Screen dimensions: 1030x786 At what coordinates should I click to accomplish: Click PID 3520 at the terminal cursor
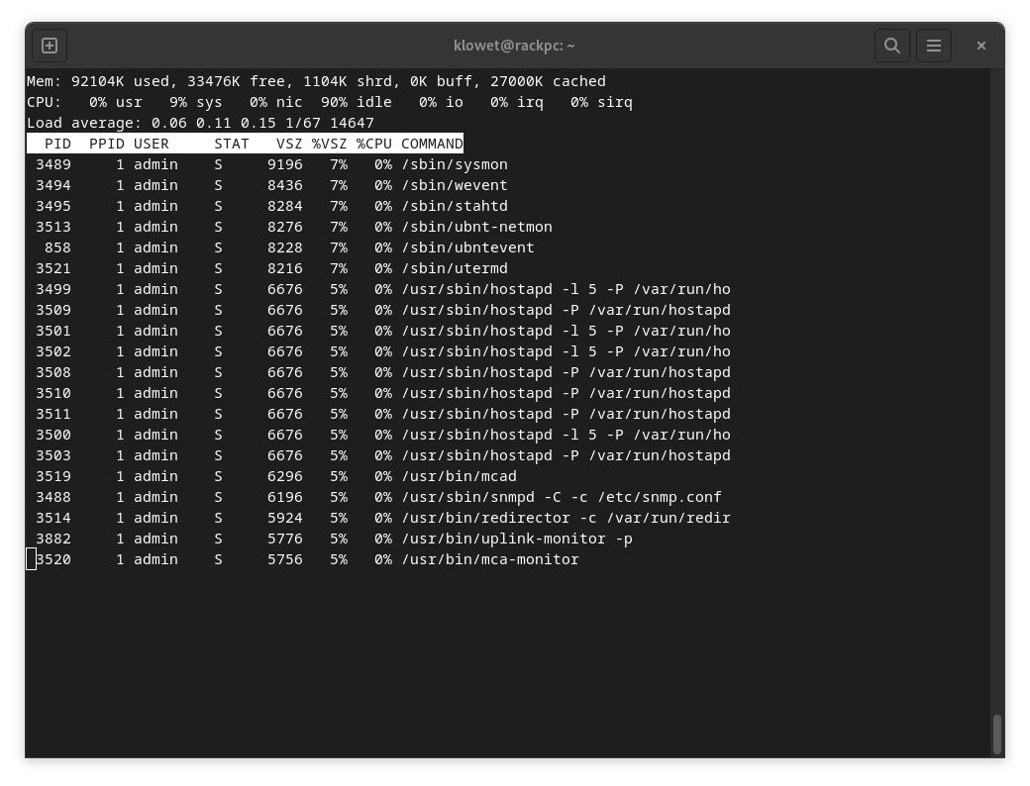53,559
